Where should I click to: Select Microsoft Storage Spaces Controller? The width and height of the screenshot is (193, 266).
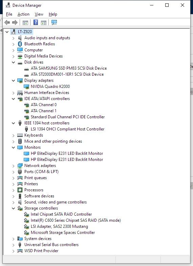coord(63,233)
